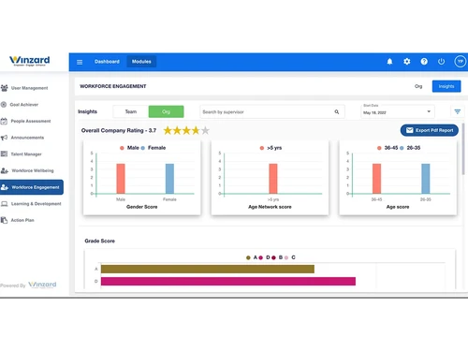Viewport: 468px width, 351px height.
Task: Click the User Management sidebar icon
Action: pos(5,88)
